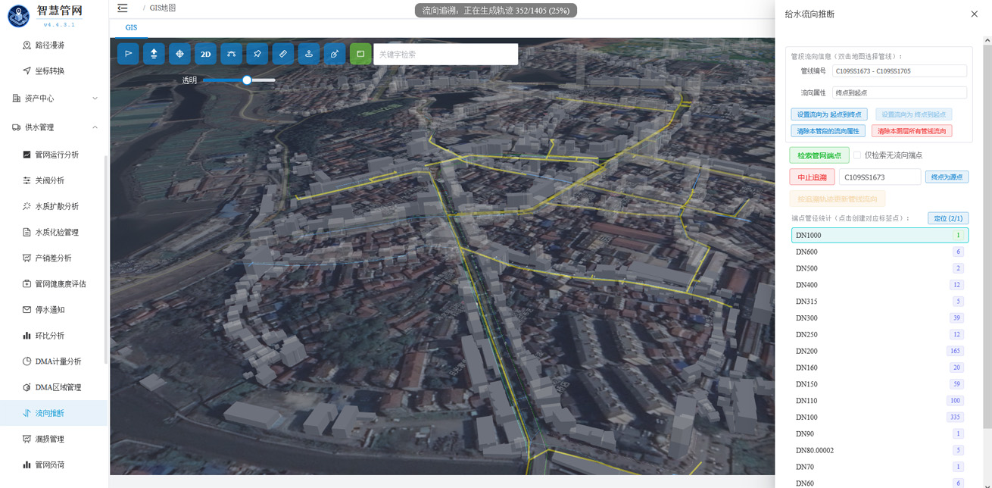The width and height of the screenshot is (992, 488).
Task: Switch the map to 2D view
Action: [205, 54]
